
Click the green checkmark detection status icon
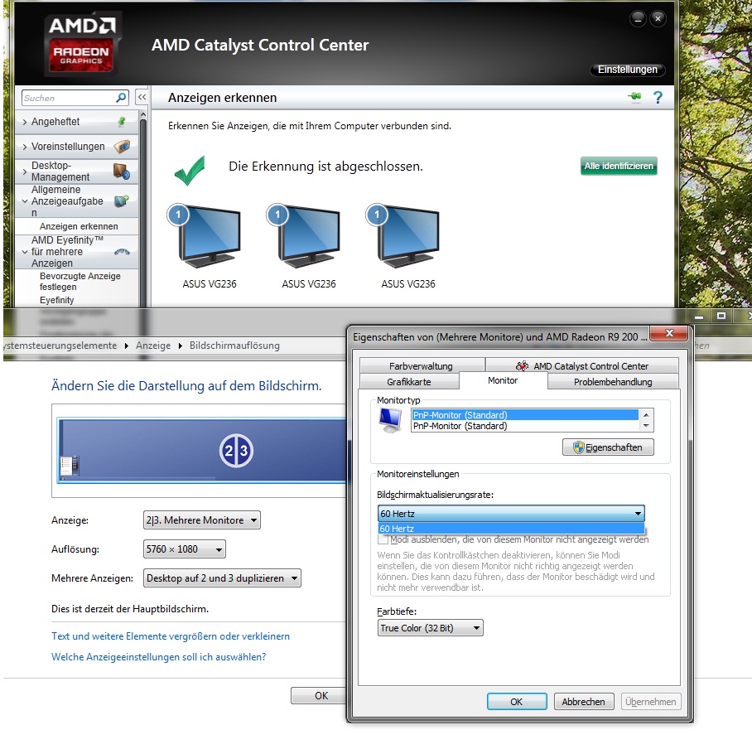tap(190, 170)
